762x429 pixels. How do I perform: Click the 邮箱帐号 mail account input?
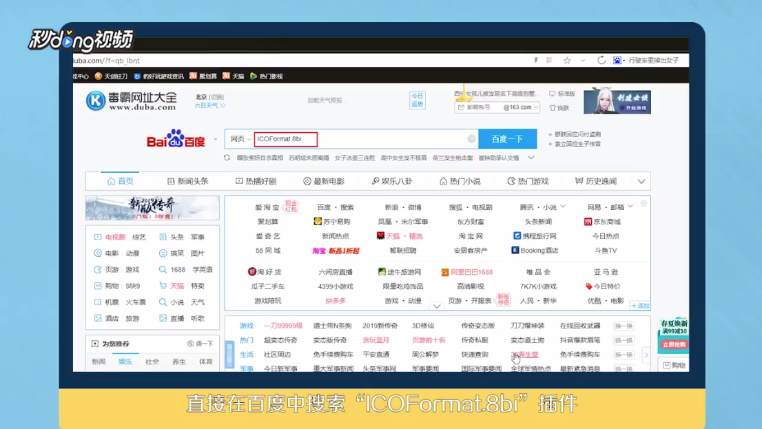pyautogui.click(x=479, y=107)
